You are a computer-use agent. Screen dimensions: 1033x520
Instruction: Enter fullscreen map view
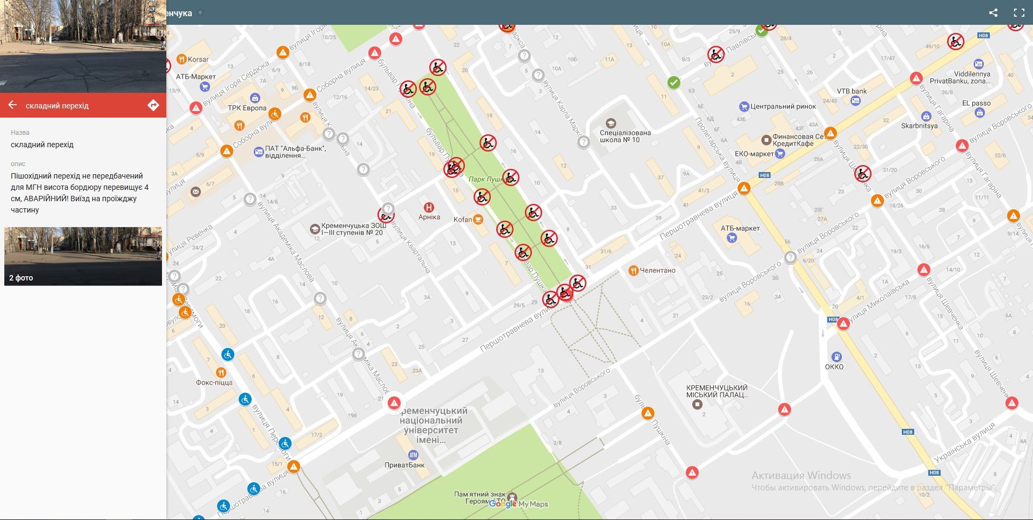click(x=1019, y=12)
